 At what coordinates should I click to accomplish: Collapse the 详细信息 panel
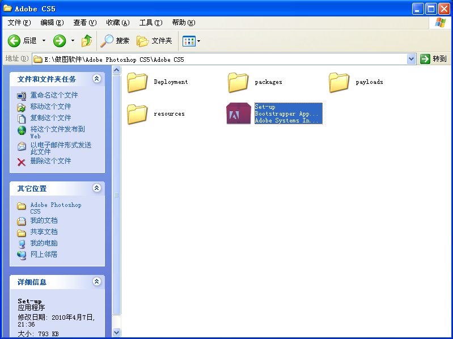[97, 282]
